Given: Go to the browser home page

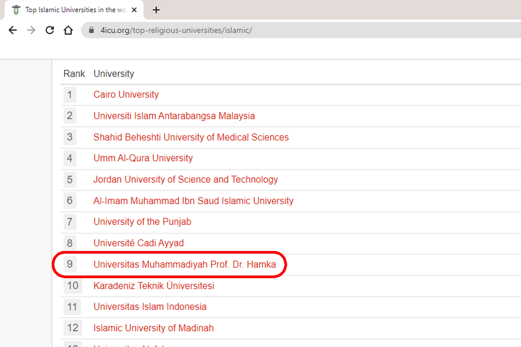Looking at the screenshot, I should (x=68, y=30).
